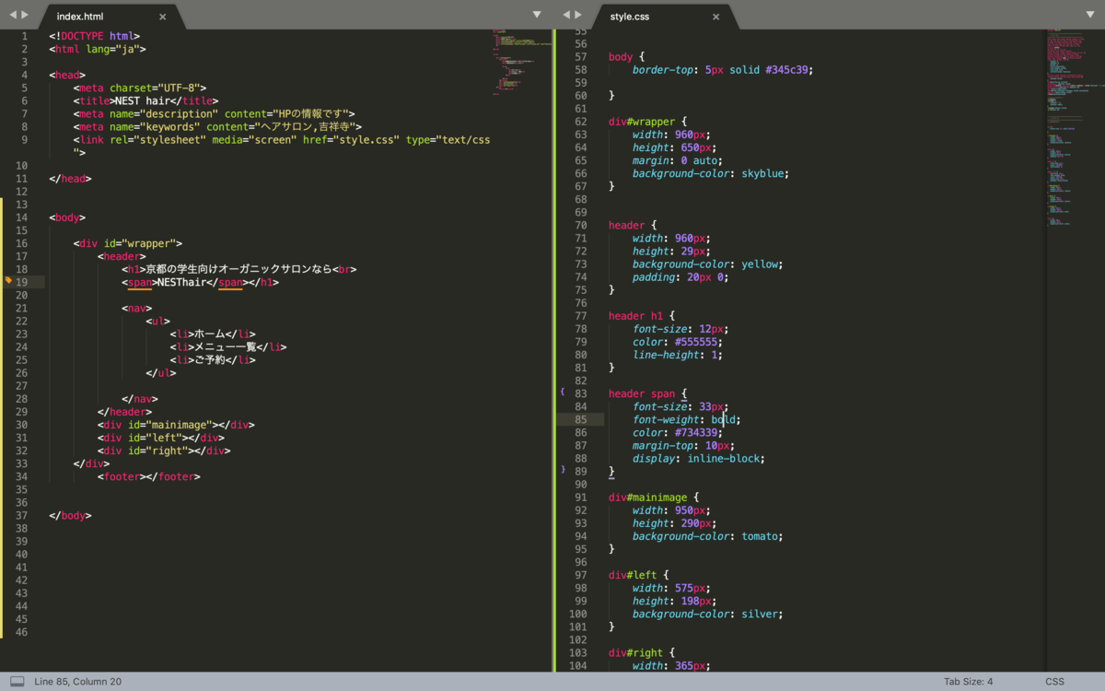Click the closing </body> tag
Viewport: 1105px width, 691px height.
pyautogui.click(x=70, y=515)
